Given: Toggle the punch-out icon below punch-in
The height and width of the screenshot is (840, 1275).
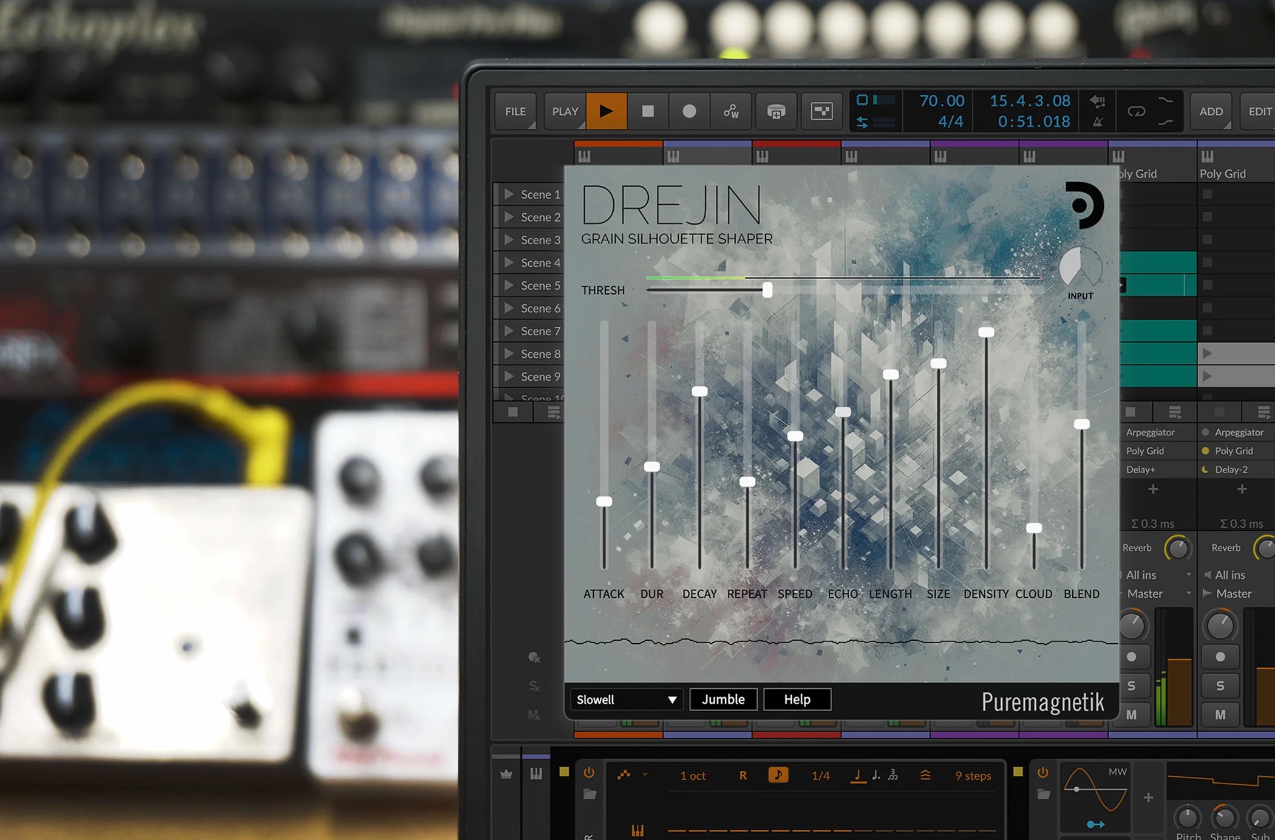Looking at the screenshot, I should (x=1165, y=122).
